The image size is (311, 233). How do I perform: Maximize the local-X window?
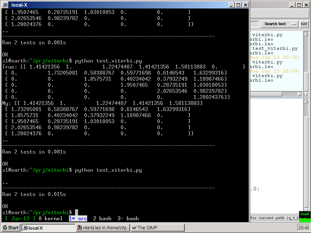[x=238, y=5]
